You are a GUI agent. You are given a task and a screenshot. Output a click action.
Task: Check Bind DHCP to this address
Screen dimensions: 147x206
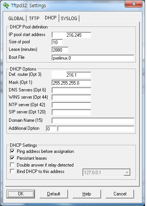12,171
